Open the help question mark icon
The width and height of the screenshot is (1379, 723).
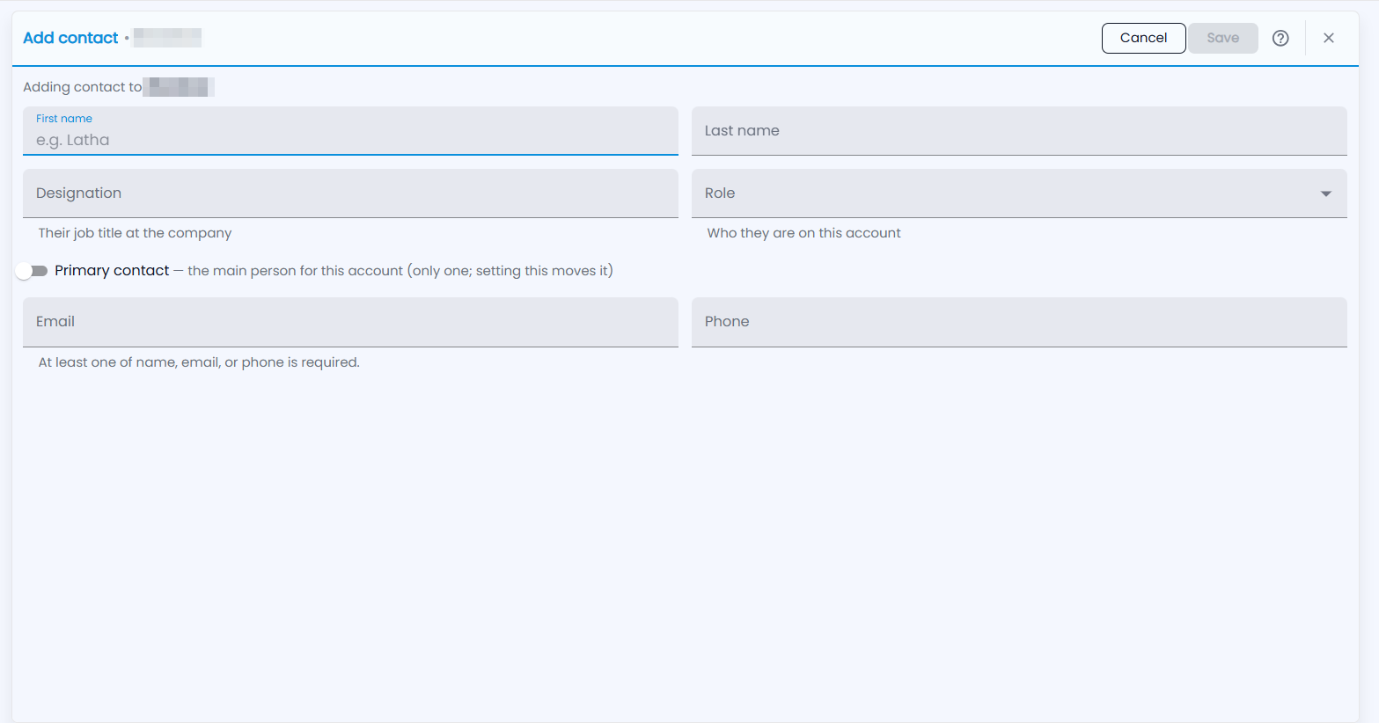[x=1280, y=38]
